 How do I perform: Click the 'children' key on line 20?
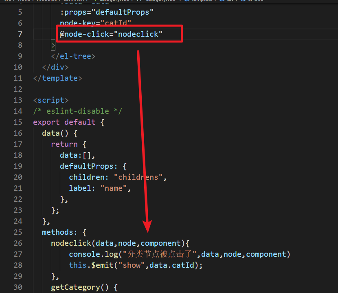86,177
